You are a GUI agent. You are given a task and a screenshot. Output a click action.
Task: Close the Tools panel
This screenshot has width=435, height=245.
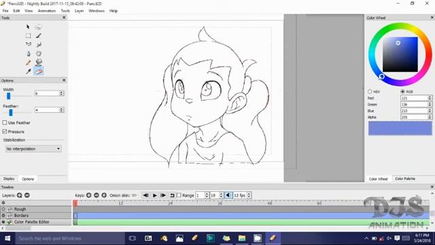coord(64,18)
